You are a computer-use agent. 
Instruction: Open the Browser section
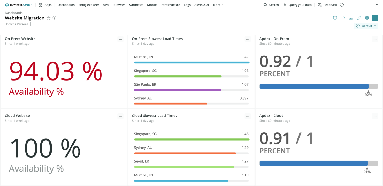(119, 5)
